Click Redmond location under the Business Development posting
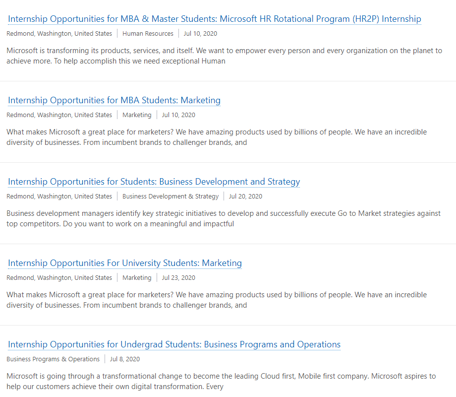Screen dimensions: 456x397 (x=59, y=197)
